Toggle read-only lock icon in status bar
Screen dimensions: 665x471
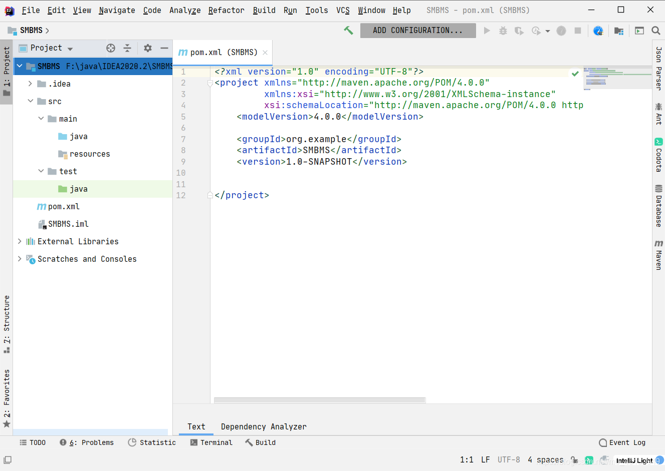(x=574, y=459)
